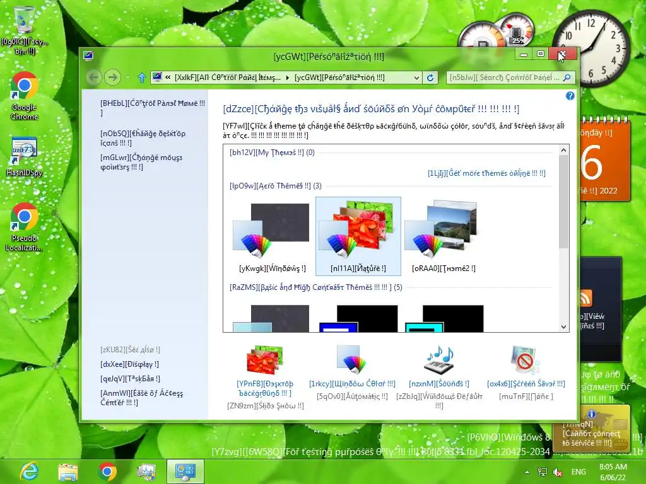Screen dimensions: 646x484
Task: Click the theme list scroll down arrow
Action: click(563, 327)
